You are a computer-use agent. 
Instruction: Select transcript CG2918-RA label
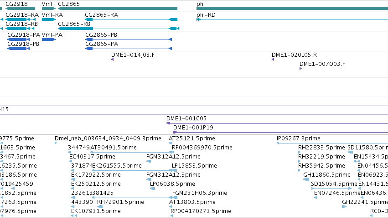(x=22, y=15)
